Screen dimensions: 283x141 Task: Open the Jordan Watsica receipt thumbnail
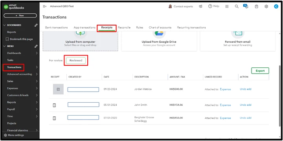tap(58, 89)
